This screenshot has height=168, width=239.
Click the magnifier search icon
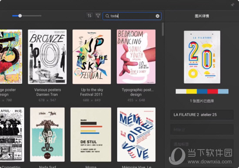click(x=107, y=16)
